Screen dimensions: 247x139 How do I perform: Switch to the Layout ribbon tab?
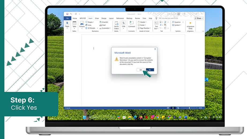pos(111,18)
